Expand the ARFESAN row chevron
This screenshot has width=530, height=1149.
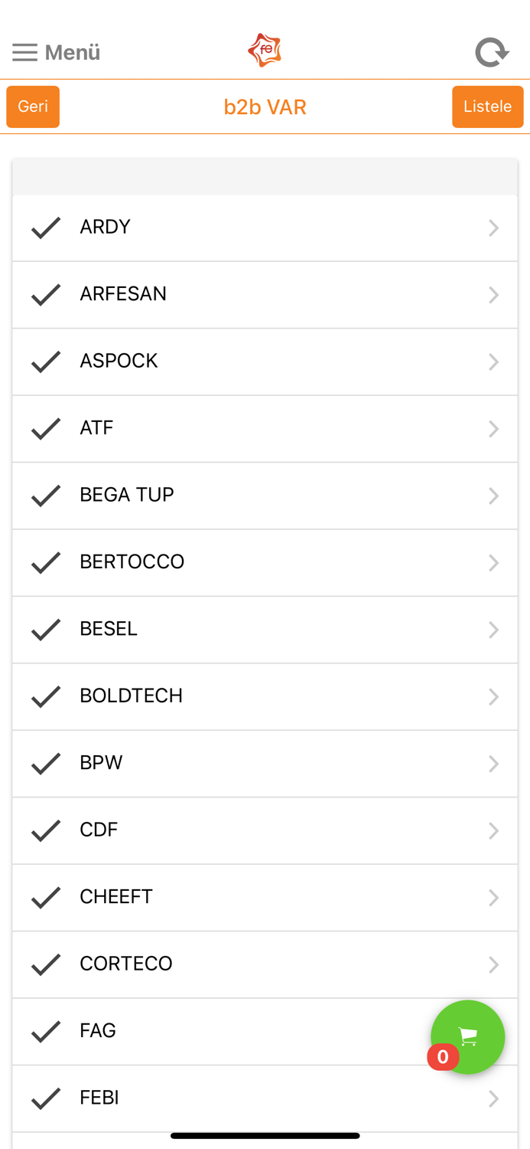[x=493, y=295]
